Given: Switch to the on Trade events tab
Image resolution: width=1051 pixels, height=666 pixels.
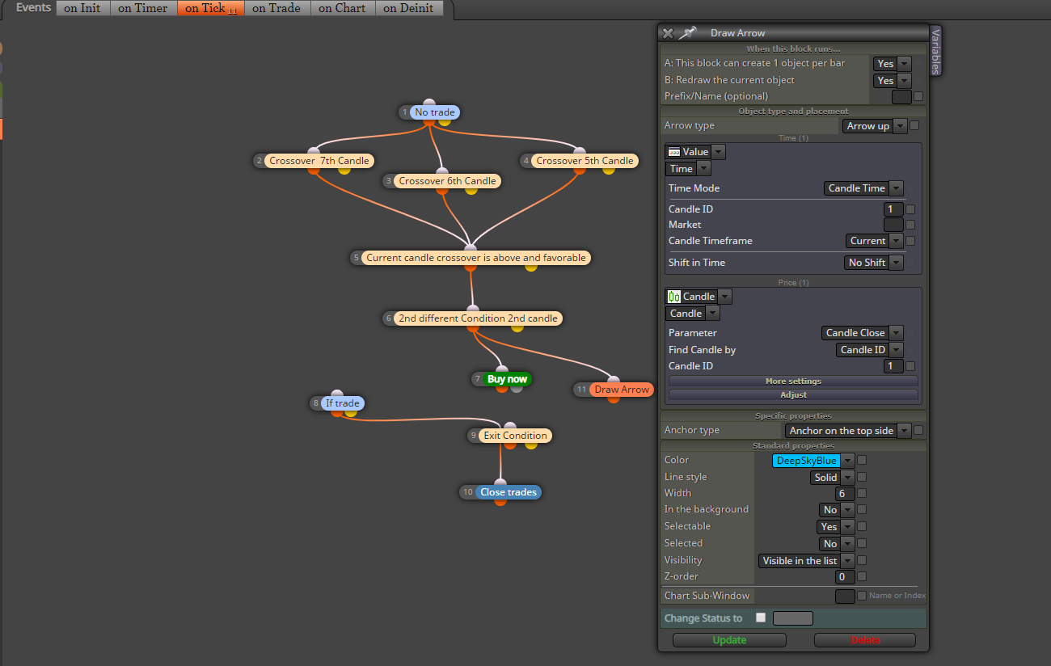Looking at the screenshot, I should pos(276,8).
